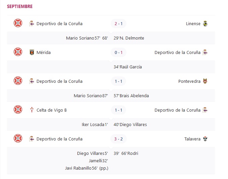Open the 3 - 2 score against Talavera

click(119, 139)
